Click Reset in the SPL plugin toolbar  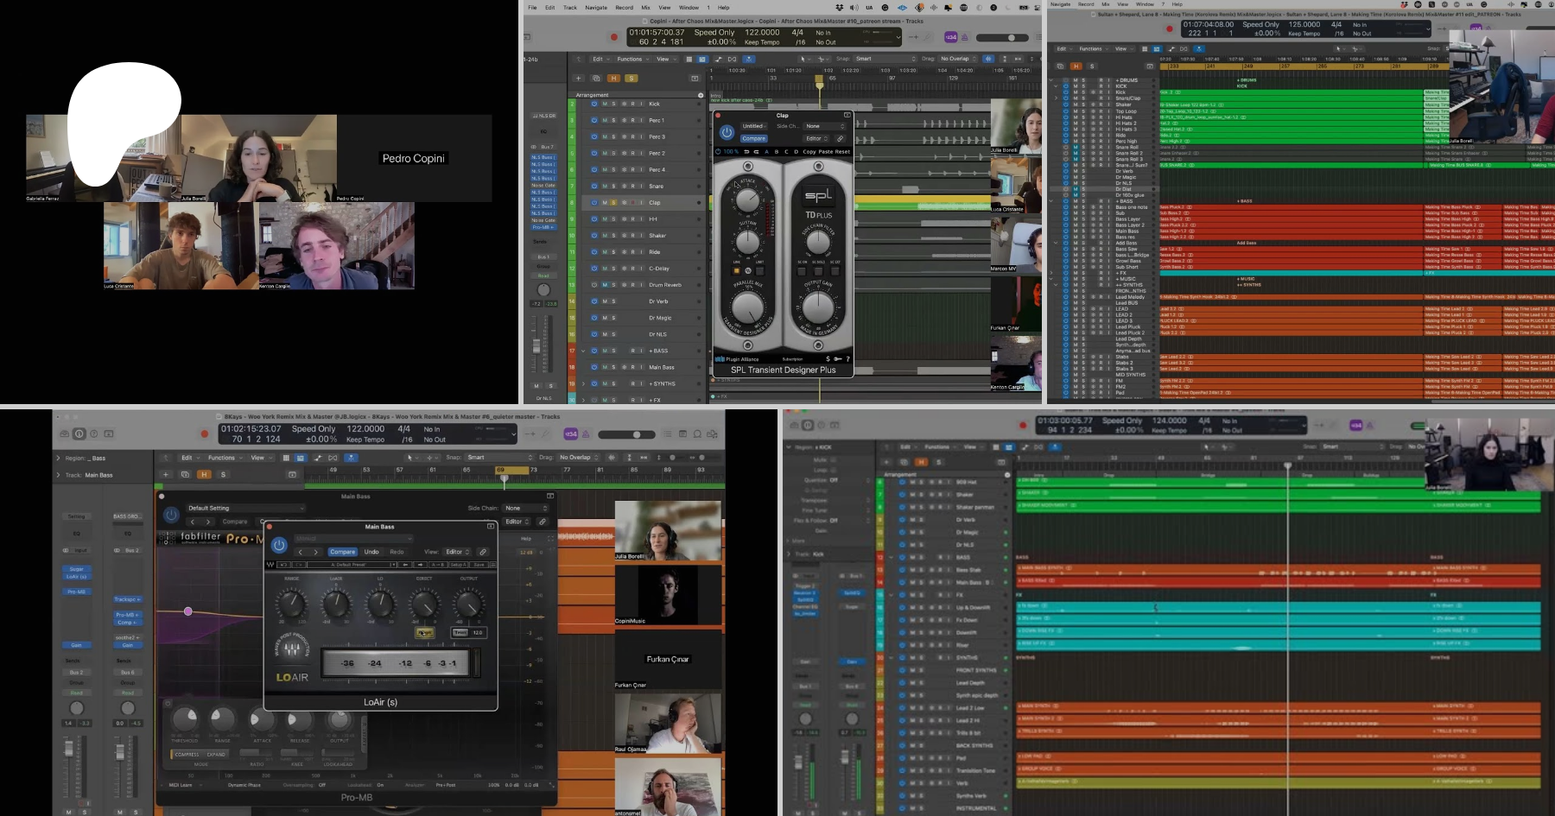click(842, 152)
